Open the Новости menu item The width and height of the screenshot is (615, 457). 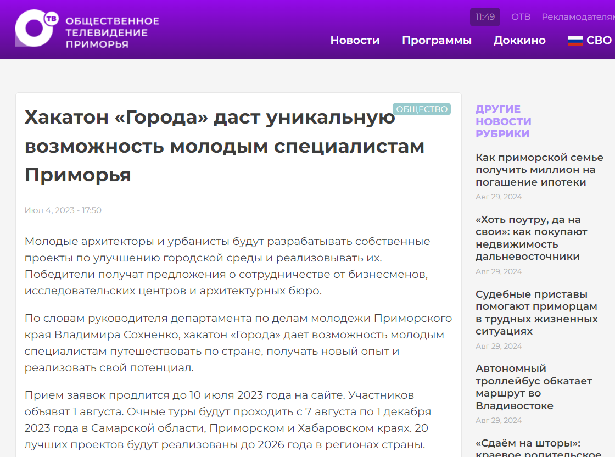pos(355,41)
